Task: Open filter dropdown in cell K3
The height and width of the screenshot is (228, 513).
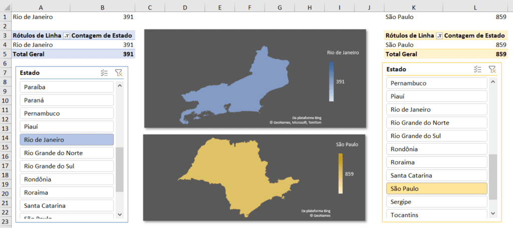Action: (440, 36)
